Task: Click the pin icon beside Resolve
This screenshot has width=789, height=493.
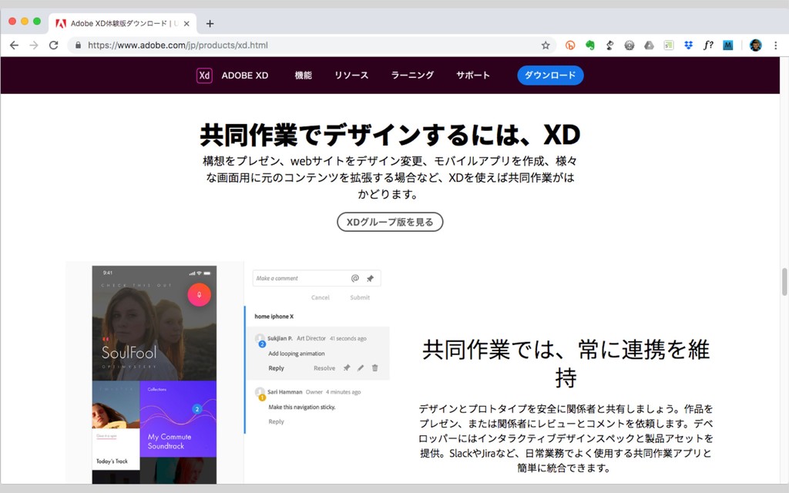Action: pyautogui.click(x=347, y=368)
